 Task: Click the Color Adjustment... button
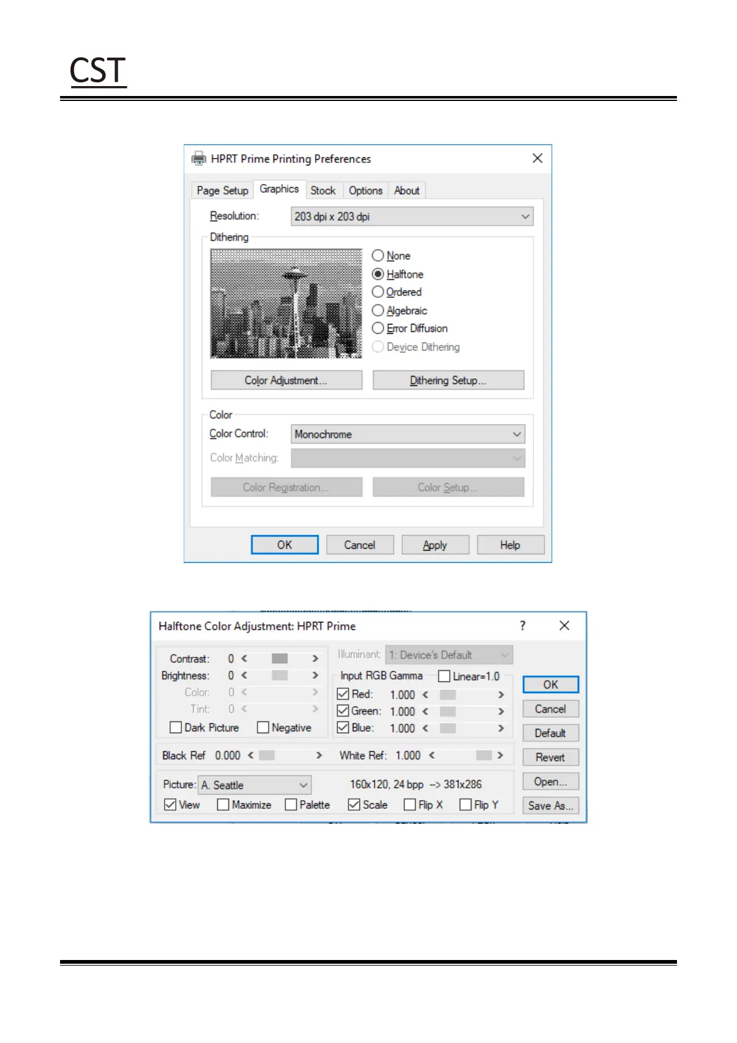286,380
